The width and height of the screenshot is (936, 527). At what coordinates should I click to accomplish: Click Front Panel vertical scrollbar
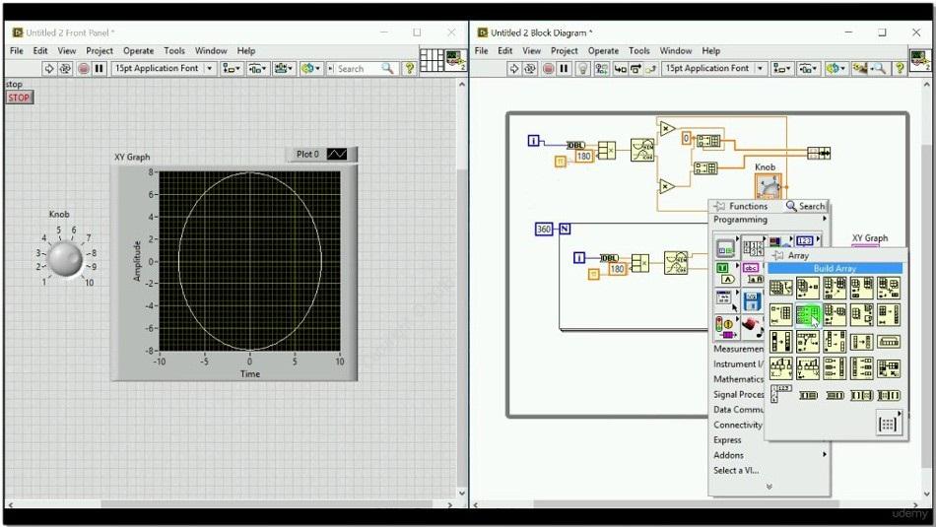pos(461,290)
